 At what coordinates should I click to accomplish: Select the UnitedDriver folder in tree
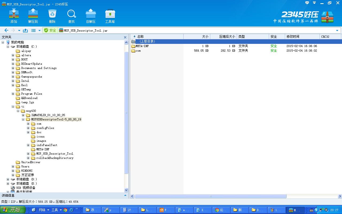click(x=31, y=162)
